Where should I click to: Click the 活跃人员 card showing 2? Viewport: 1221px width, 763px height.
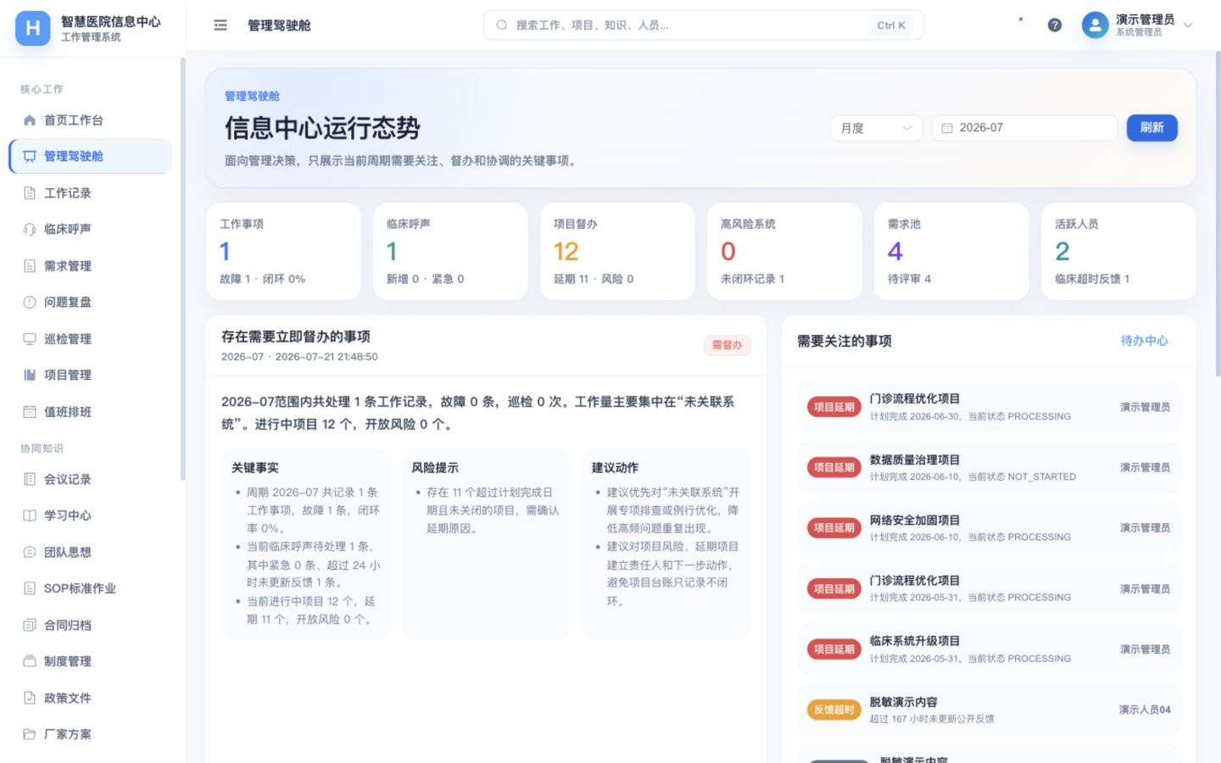coord(1118,251)
